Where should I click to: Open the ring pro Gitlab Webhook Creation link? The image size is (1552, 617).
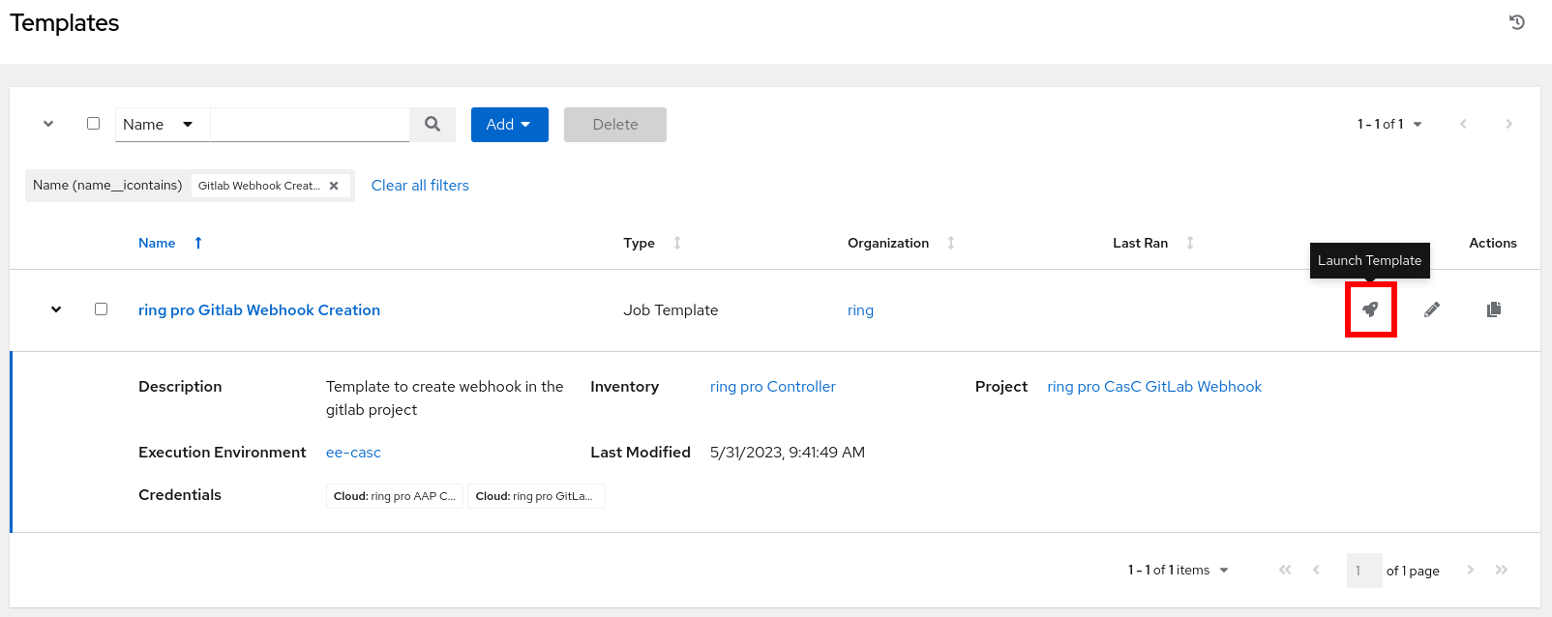tap(259, 310)
